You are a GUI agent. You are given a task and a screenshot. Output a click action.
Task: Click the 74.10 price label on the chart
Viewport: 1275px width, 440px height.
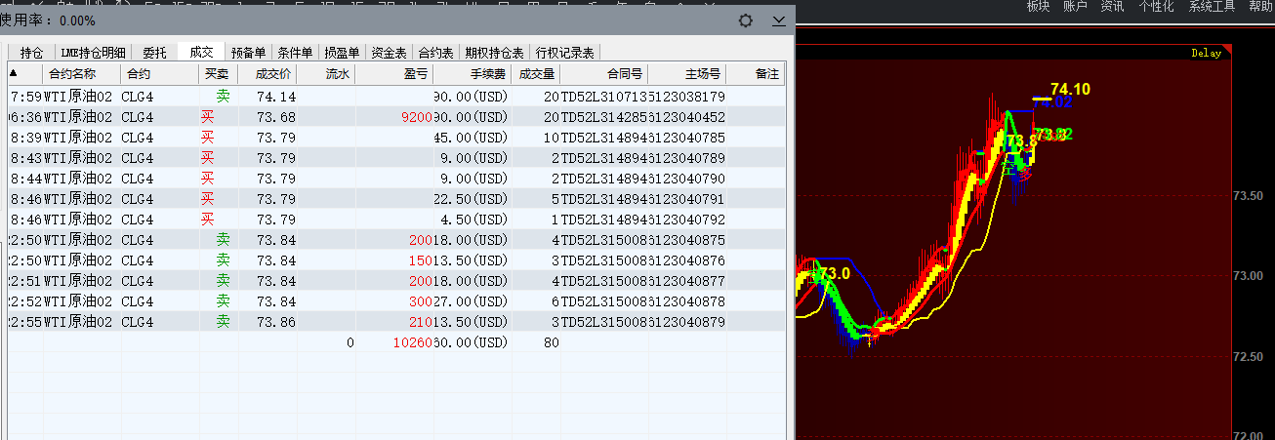(1071, 89)
